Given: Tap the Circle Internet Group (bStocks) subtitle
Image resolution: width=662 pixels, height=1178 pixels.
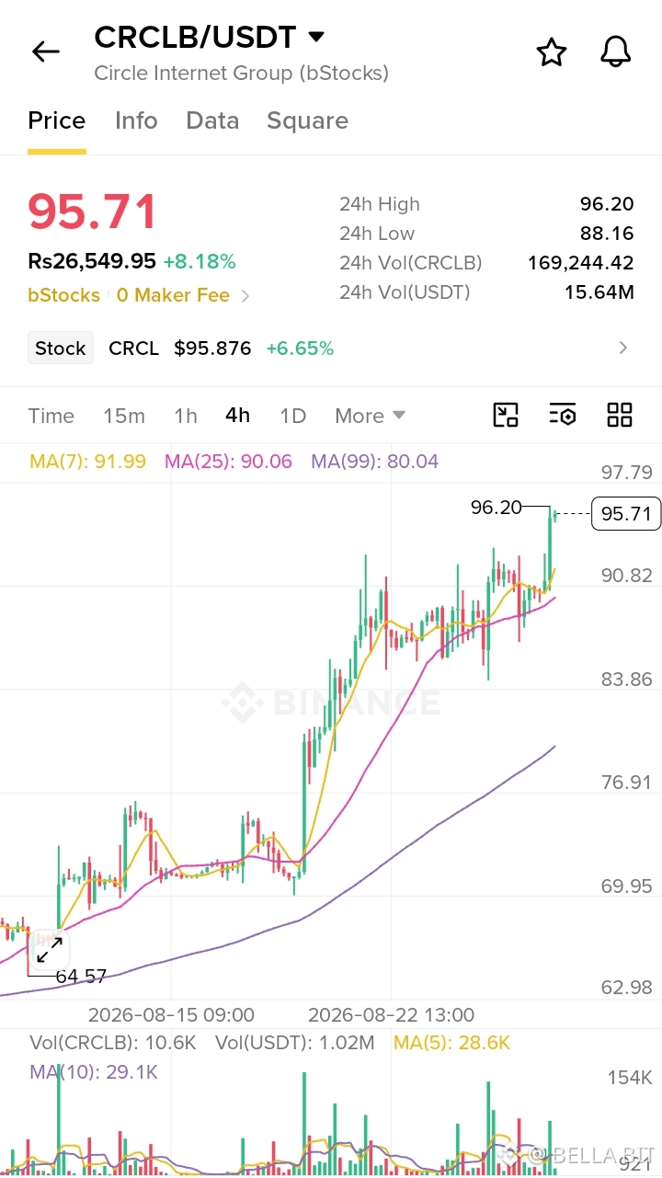Looking at the screenshot, I should [241, 73].
